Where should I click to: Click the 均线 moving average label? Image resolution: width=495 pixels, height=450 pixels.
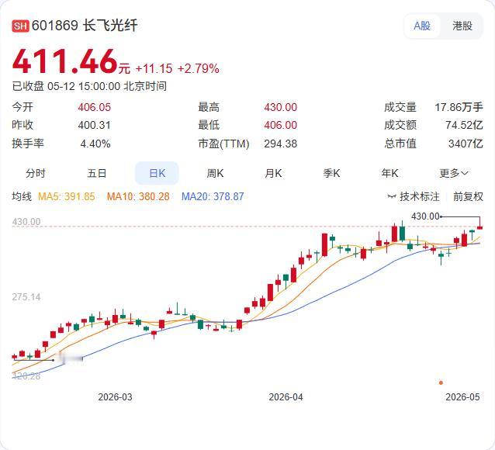(22, 196)
